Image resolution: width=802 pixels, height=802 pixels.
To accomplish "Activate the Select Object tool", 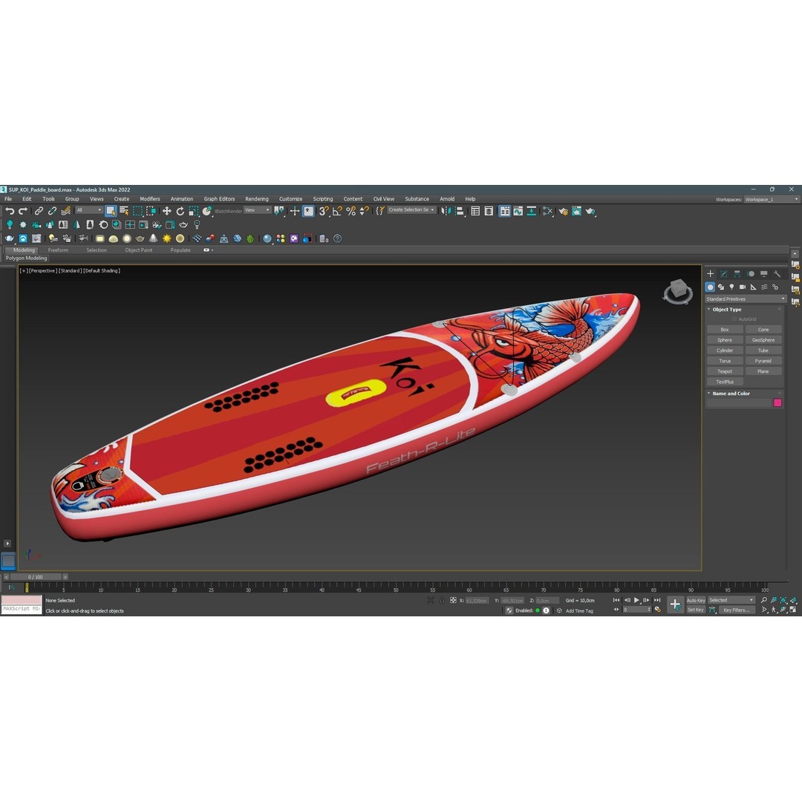I will click(111, 211).
